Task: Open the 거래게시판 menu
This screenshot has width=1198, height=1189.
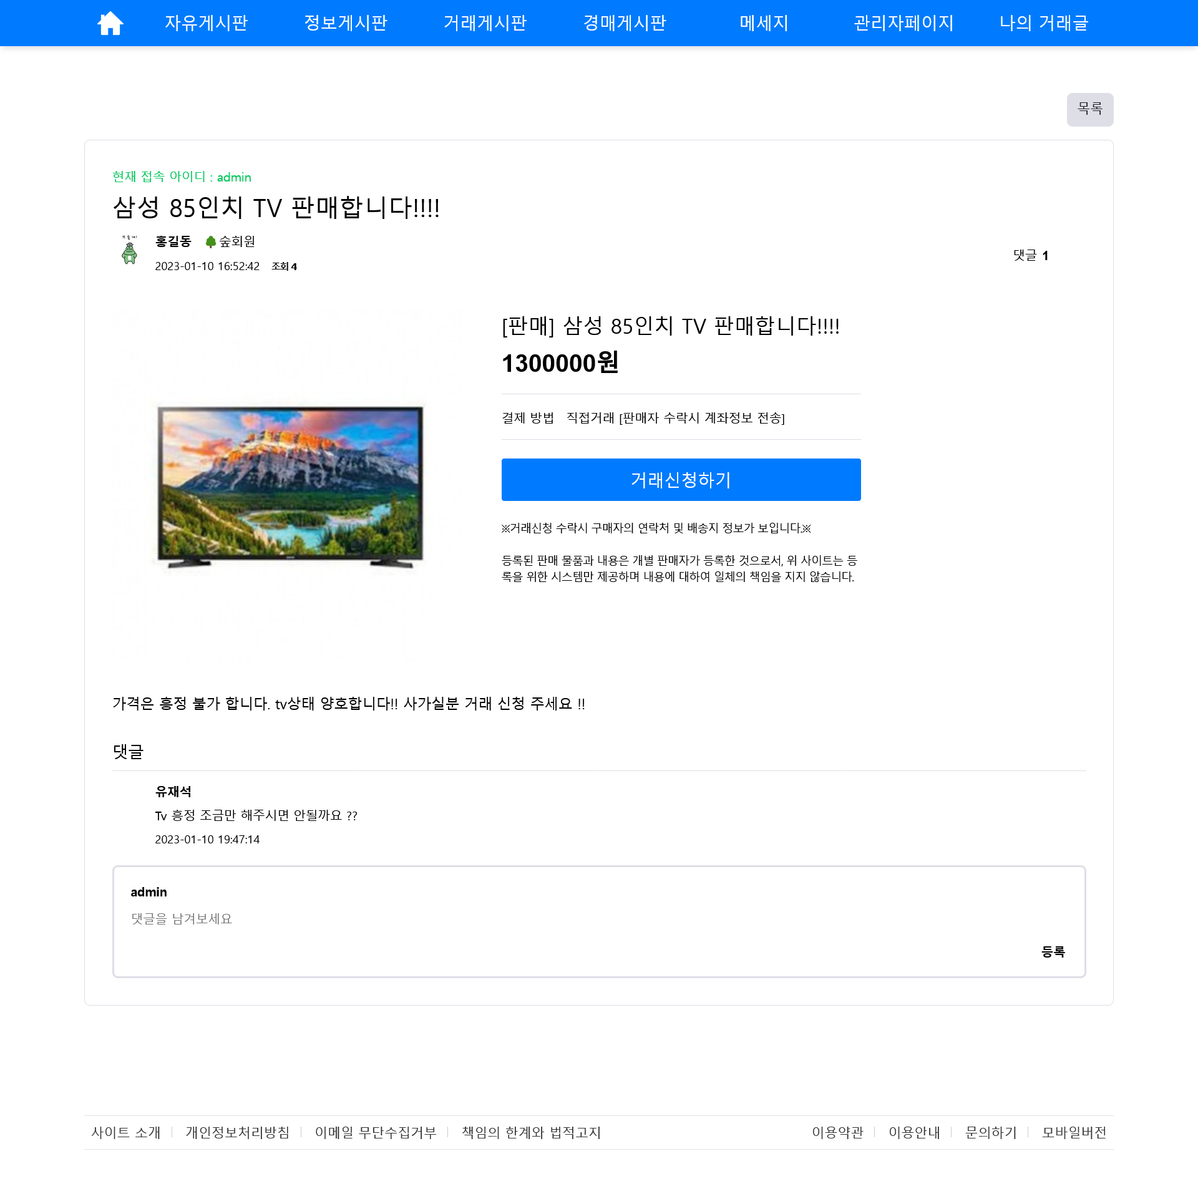Action: point(486,23)
